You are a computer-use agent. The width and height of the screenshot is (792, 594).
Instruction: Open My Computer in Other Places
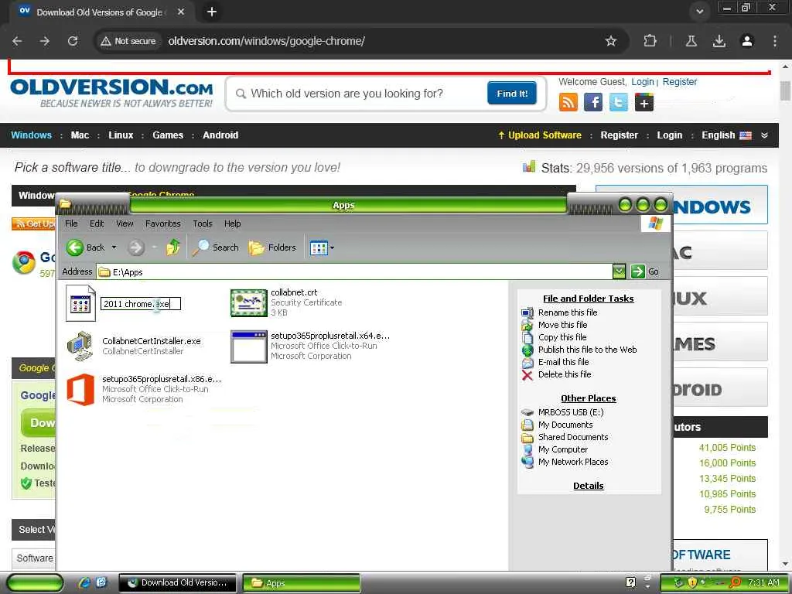tap(563, 449)
